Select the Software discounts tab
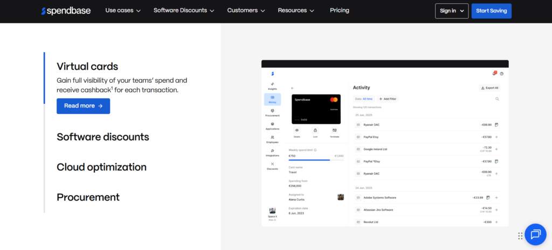The width and height of the screenshot is (552, 250). (x=103, y=137)
